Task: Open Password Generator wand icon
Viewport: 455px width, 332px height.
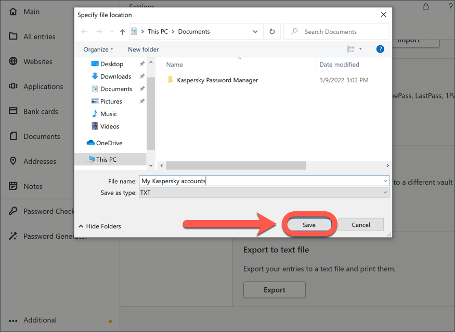Action: point(13,236)
